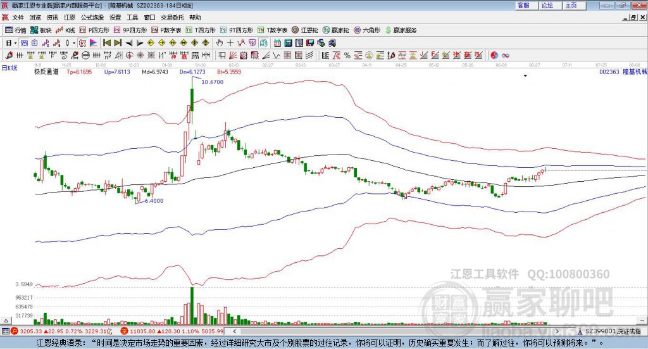Click the 10.6700 high price label
The image size is (648, 349).
point(213,82)
